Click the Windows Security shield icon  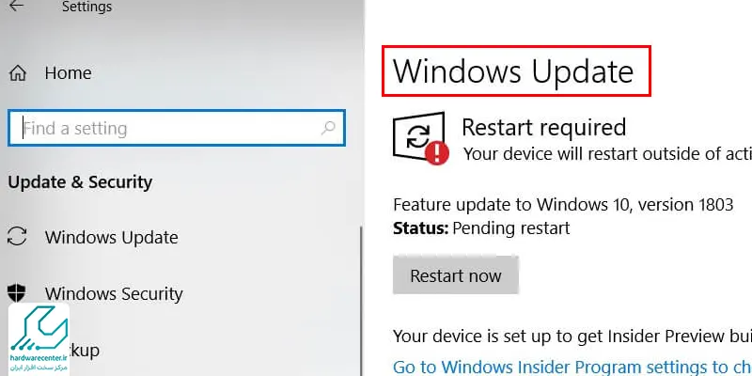[x=17, y=292]
